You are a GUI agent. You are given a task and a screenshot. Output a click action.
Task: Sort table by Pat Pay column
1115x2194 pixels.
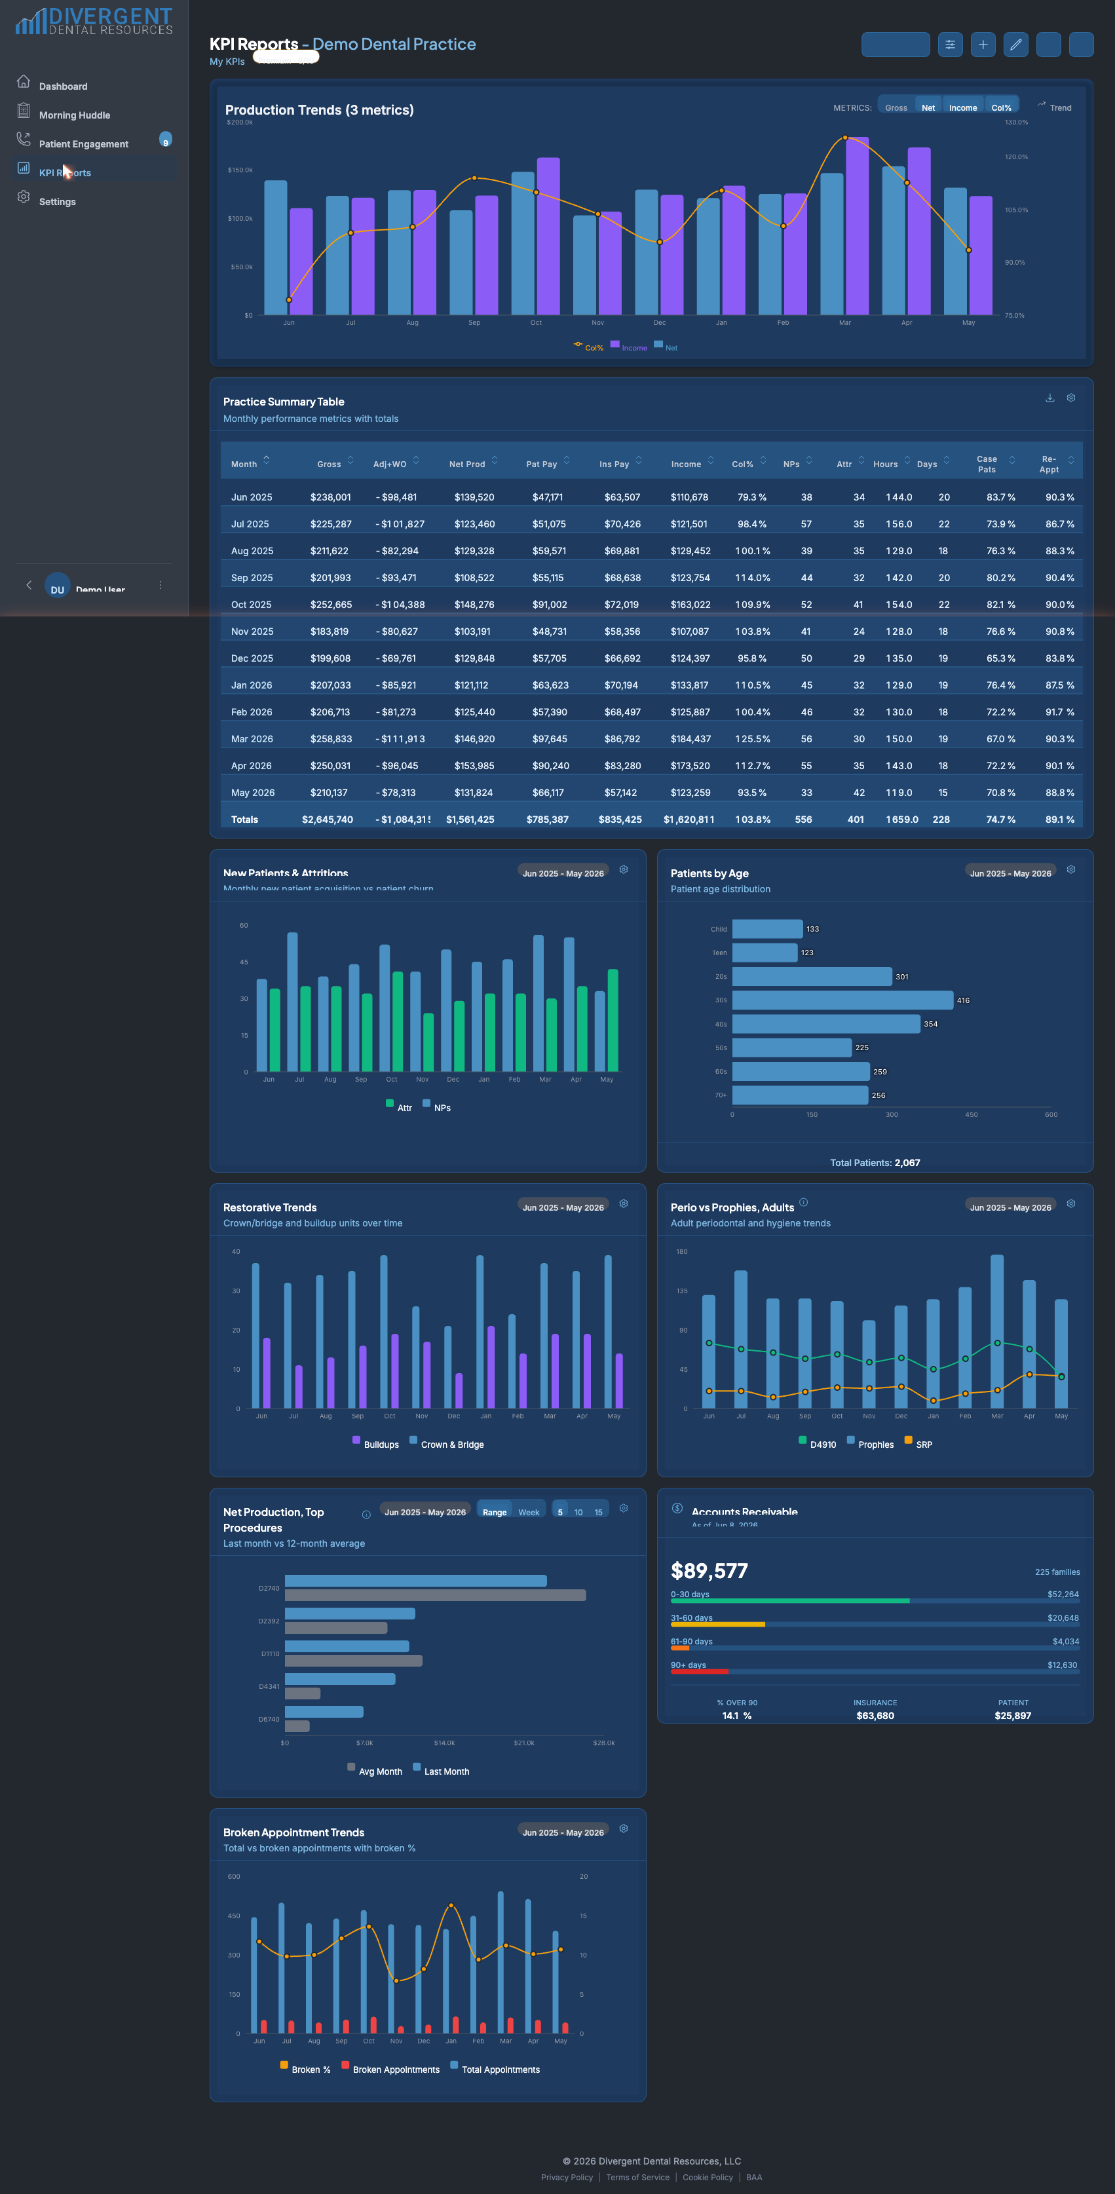[x=548, y=463]
